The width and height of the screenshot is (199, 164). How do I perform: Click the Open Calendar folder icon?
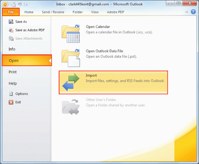pyautogui.click(x=71, y=34)
